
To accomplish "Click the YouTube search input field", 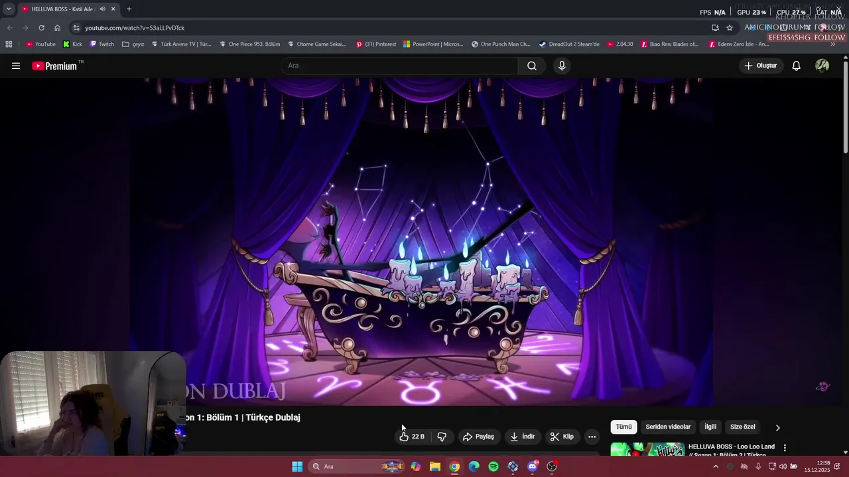I will (x=400, y=66).
